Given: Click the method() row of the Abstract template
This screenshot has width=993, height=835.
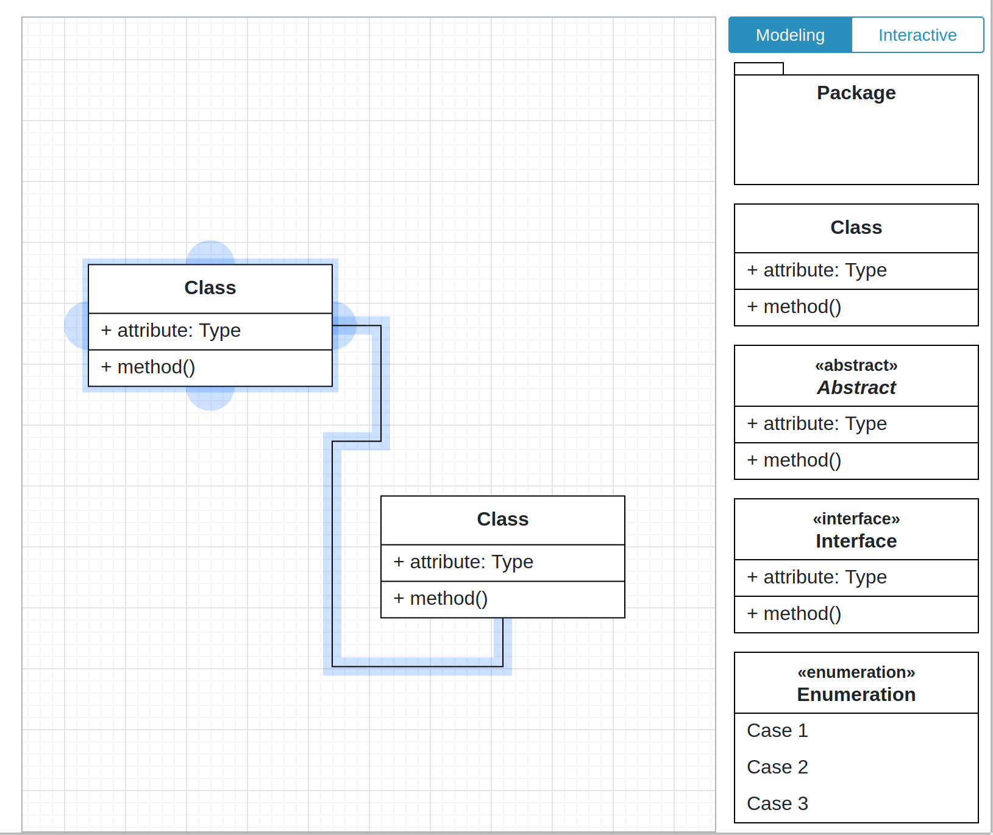Looking at the screenshot, I should pos(856,460).
